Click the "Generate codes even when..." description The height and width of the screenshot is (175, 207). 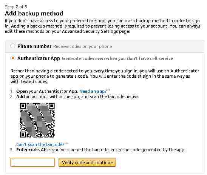point(117,58)
